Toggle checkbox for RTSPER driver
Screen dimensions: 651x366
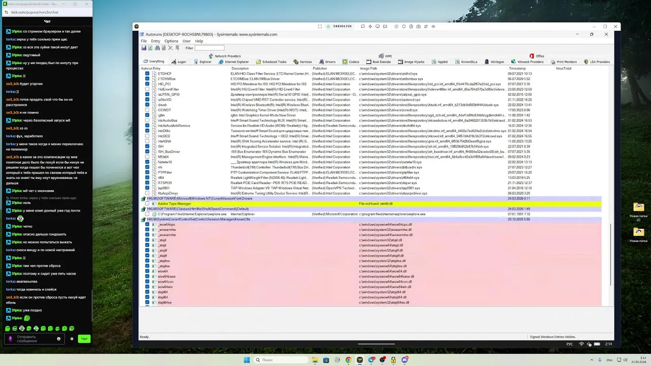tap(147, 183)
